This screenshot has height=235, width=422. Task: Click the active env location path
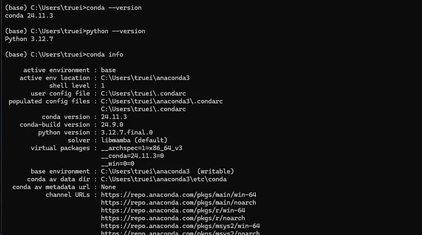(145, 78)
